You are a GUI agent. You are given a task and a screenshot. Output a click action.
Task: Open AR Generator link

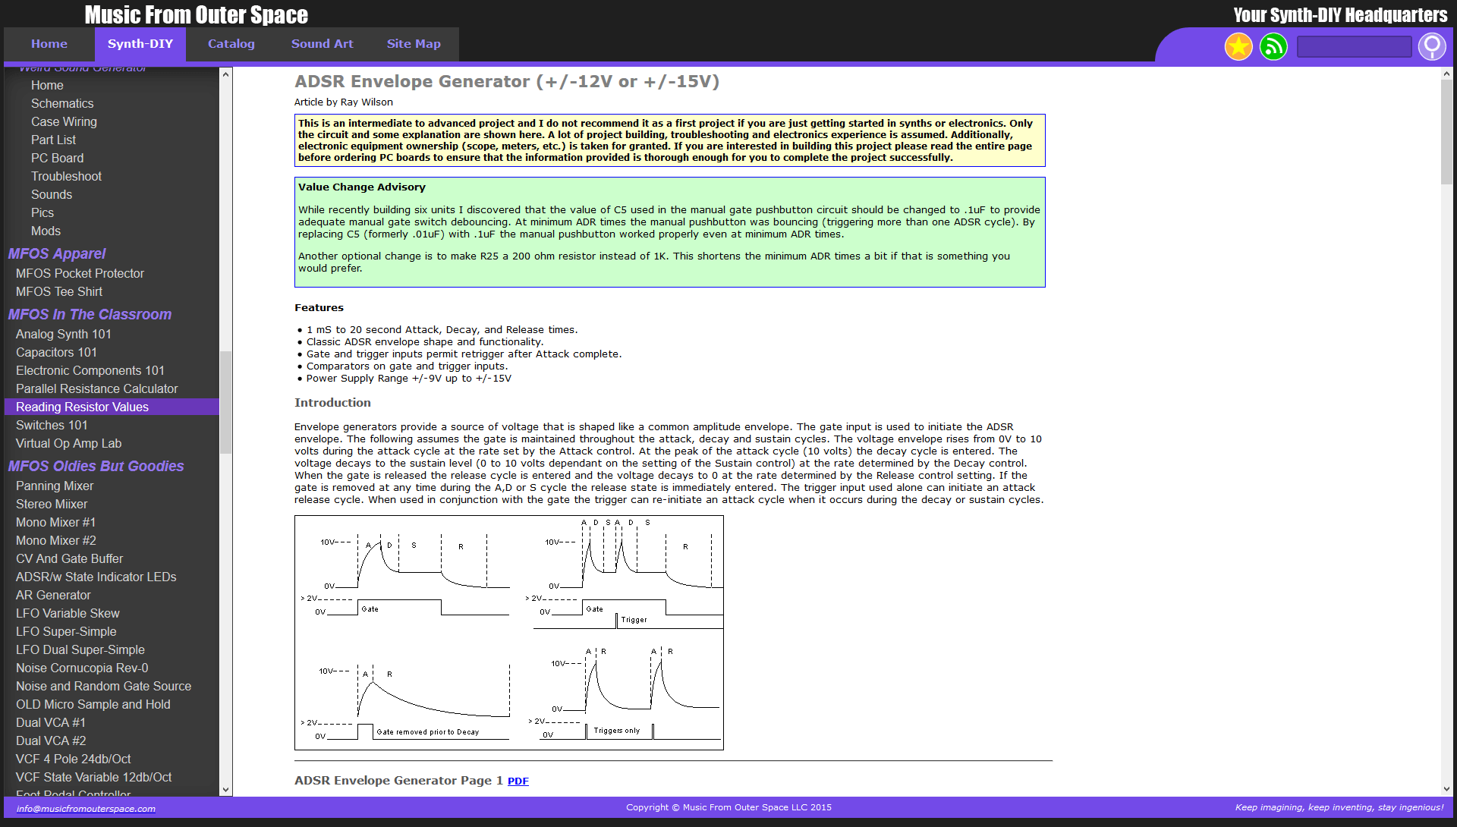click(x=53, y=595)
